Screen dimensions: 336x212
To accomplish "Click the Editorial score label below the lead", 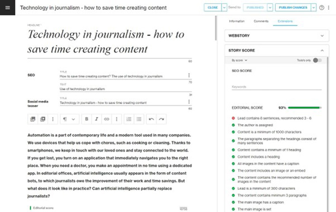I will [43, 208].
